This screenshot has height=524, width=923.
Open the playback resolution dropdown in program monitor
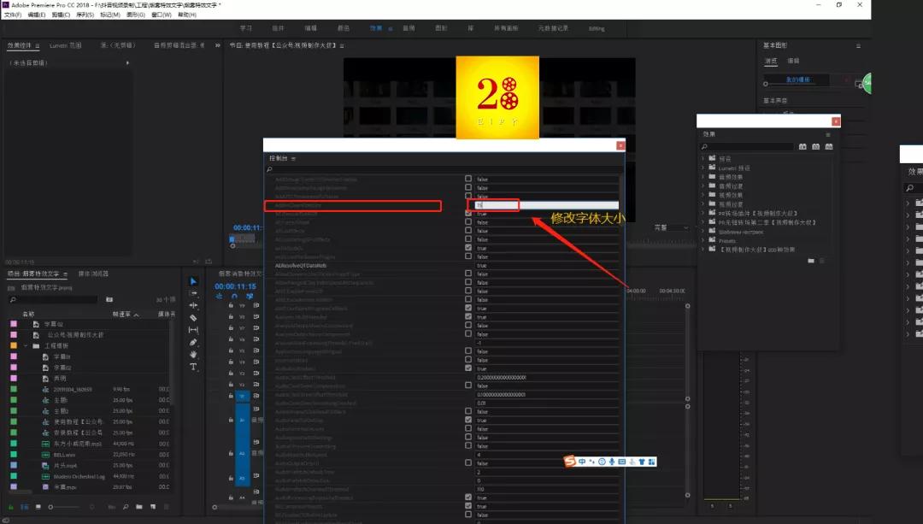coord(672,228)
